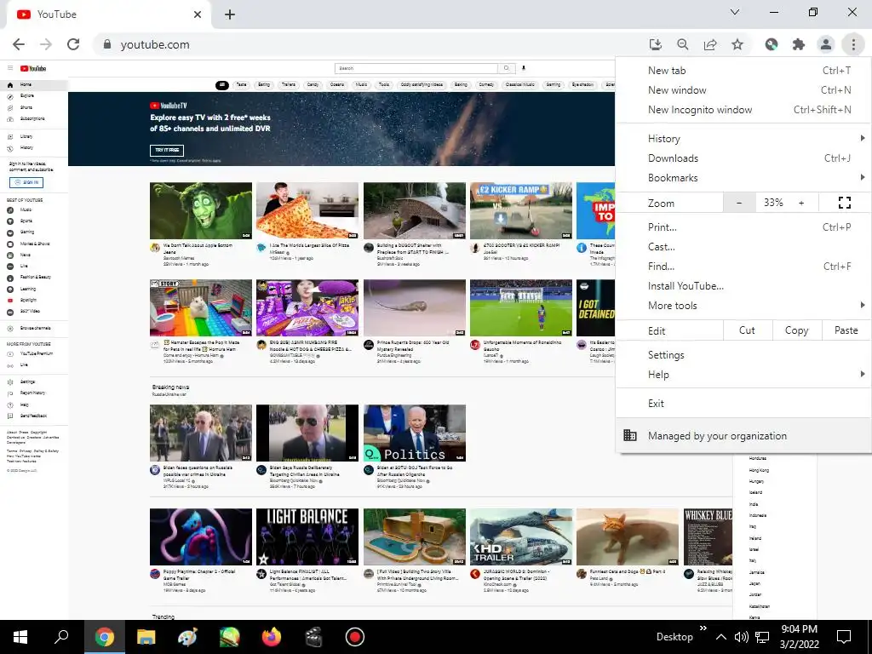The image size is (872, 654).
Task: Click the SIGN IN button in sidebar
Action: click(x=26, y=182)
